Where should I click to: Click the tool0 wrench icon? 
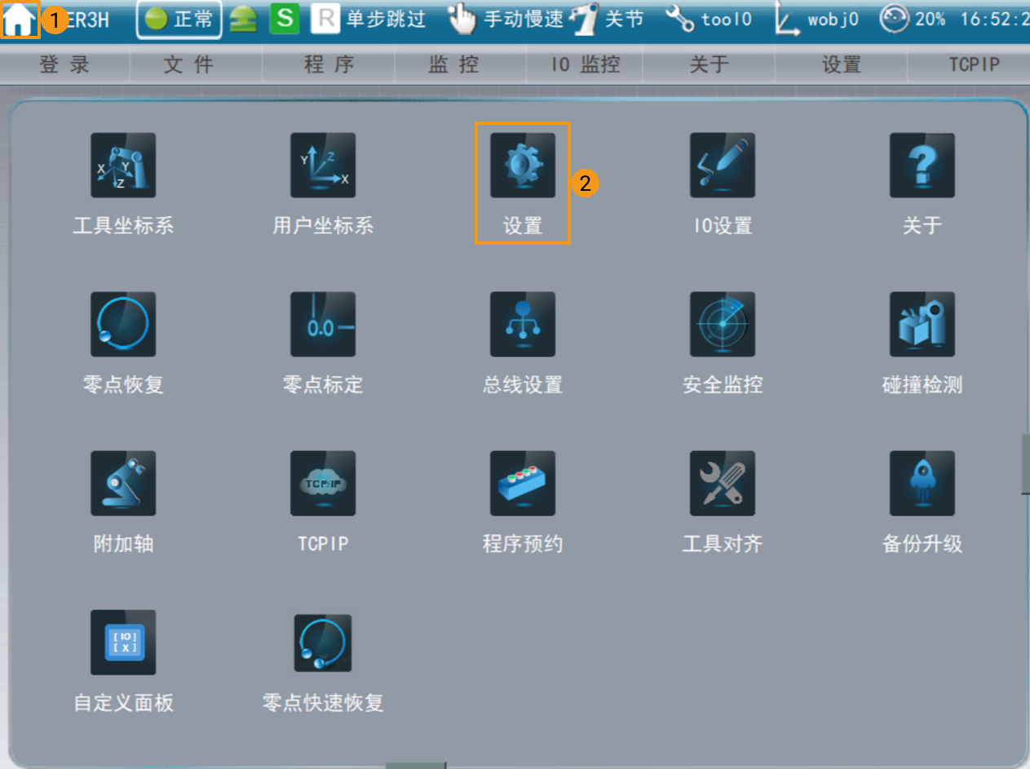pos(680,19)
